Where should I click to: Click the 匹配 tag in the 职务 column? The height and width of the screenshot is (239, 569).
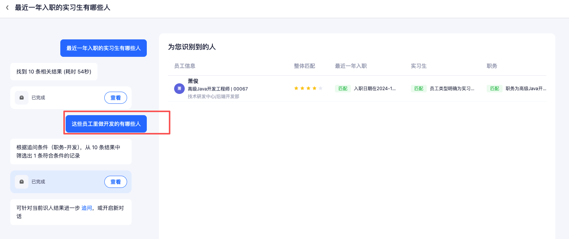[494, 89]
